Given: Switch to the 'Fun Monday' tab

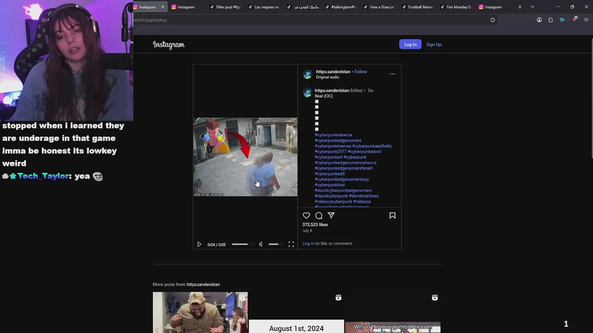Looking at the screenshot, I should [455, 7].
